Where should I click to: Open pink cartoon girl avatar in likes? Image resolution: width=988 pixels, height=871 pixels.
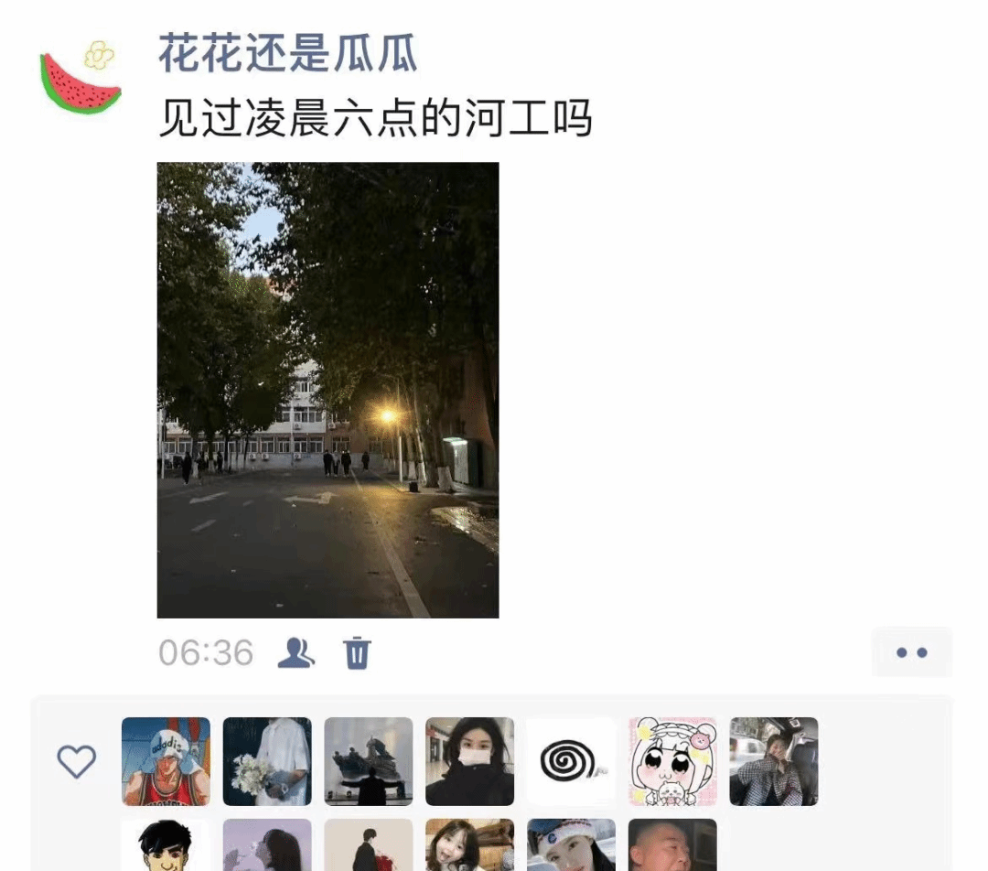coord(673,761)
